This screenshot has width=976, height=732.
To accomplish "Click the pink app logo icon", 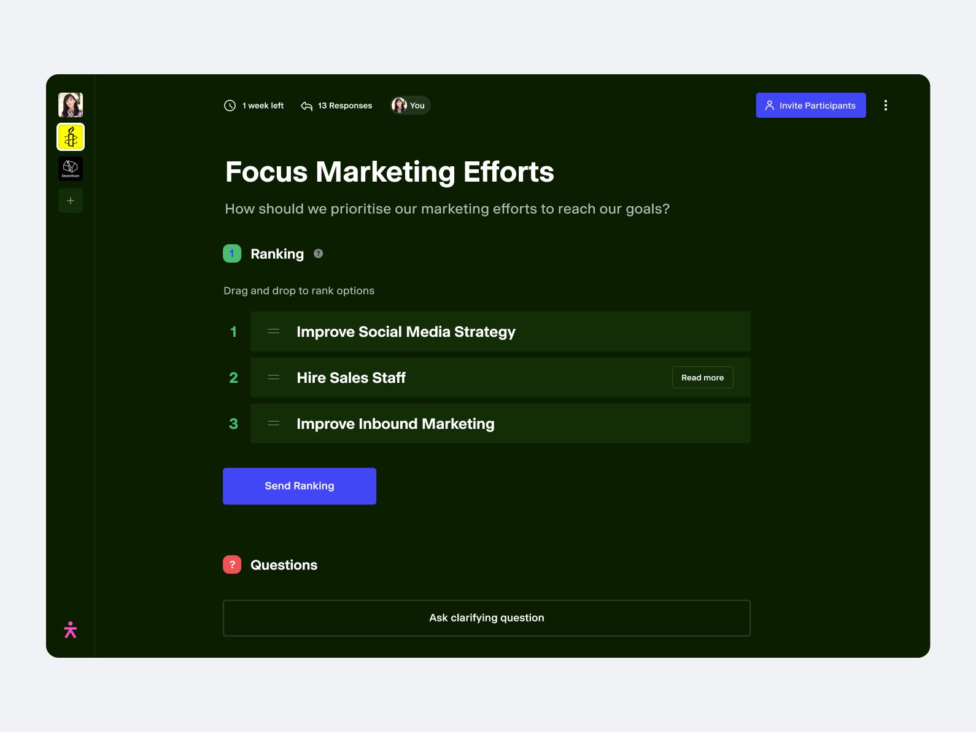I will (x=71, y=630).
